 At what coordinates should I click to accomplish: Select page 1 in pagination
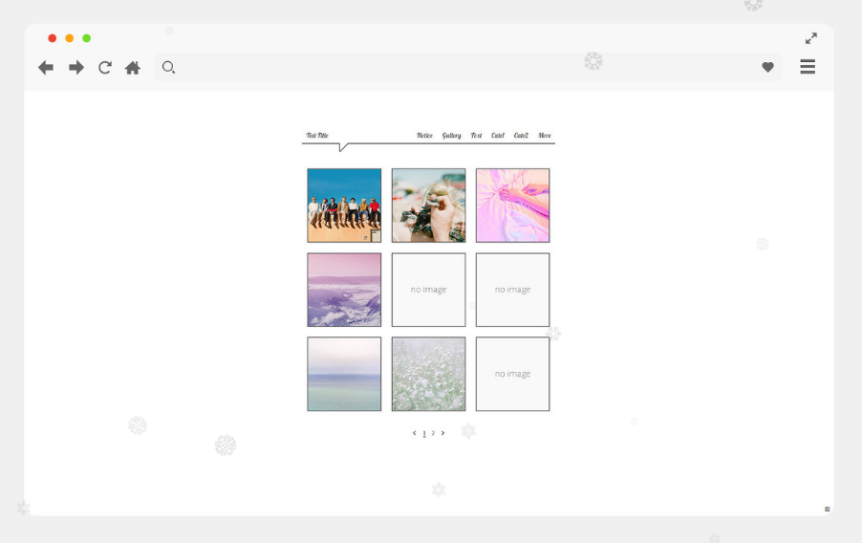424,433
